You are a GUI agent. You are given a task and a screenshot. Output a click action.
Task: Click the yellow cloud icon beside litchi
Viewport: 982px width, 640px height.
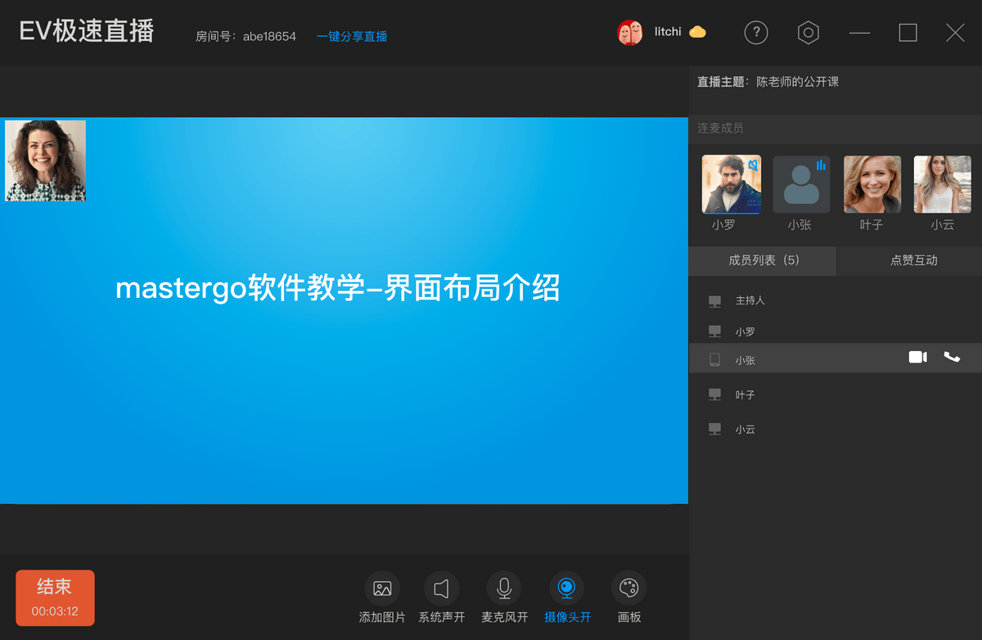(697, 32)
